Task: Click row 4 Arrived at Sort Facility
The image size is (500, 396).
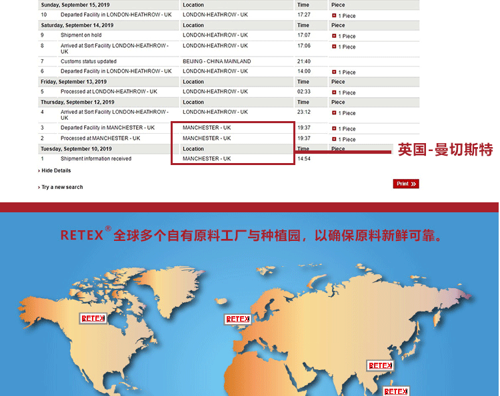Action: 115,114
